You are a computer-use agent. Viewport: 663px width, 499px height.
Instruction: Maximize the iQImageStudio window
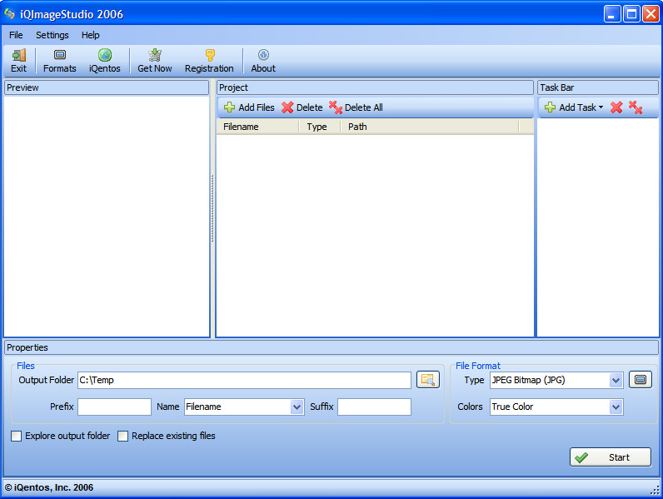coord(631,14)
